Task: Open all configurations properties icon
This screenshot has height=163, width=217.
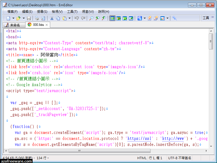Action: pyautogui.click(x=156, y=18)
